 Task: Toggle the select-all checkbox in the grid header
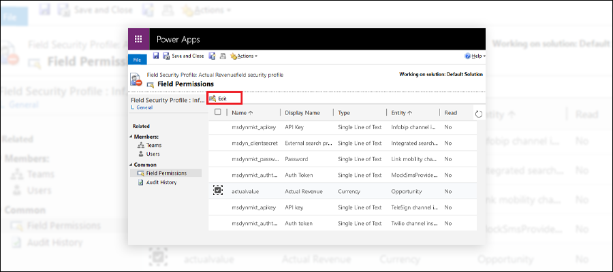click(218, 112)
